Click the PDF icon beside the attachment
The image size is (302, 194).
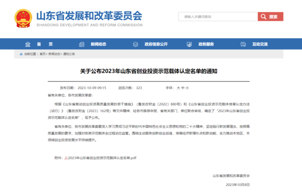[66, 158]
